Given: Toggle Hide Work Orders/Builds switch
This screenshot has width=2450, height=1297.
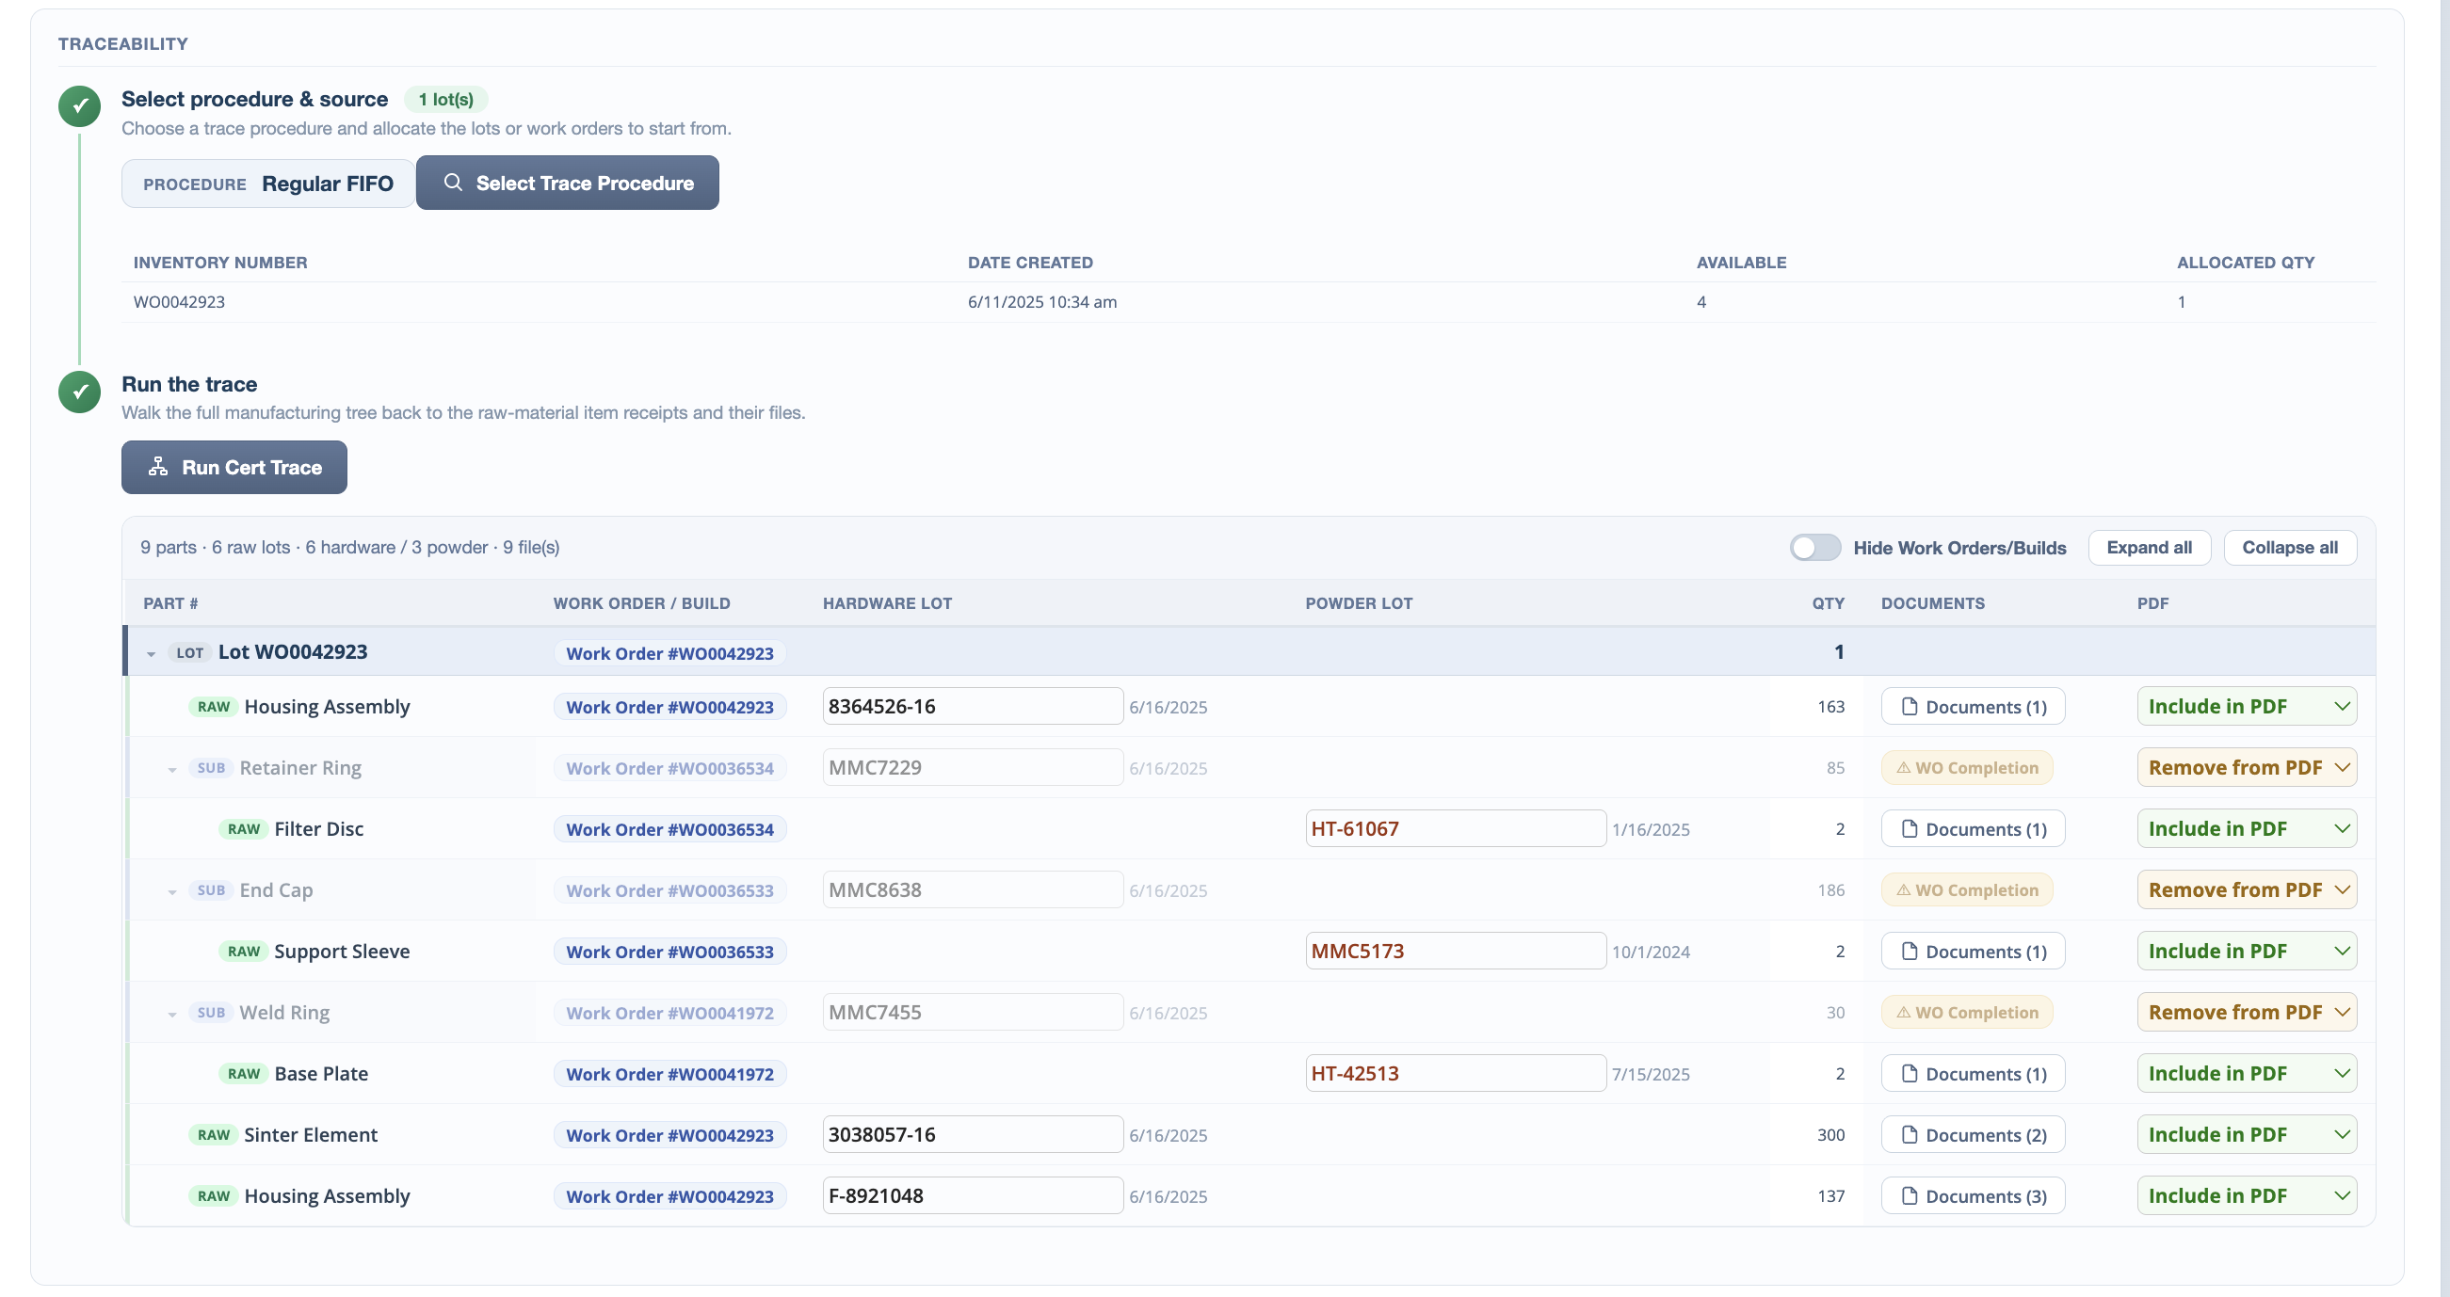Looking at the screenshot, I should coord(1814,548).
